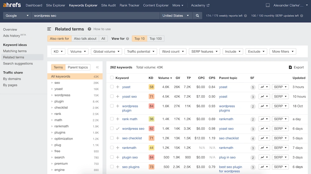
Task: Open Site Explorer from top navigation
Action: click(56, 5)
